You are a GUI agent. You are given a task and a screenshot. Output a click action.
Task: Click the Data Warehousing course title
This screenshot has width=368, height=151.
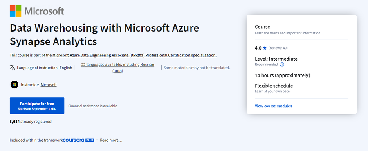tap(104, 35)
